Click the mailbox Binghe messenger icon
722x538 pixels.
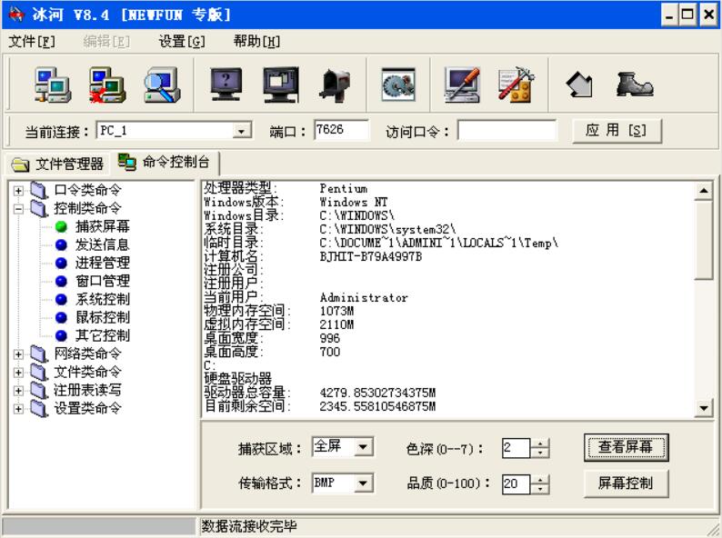[336, 85]
